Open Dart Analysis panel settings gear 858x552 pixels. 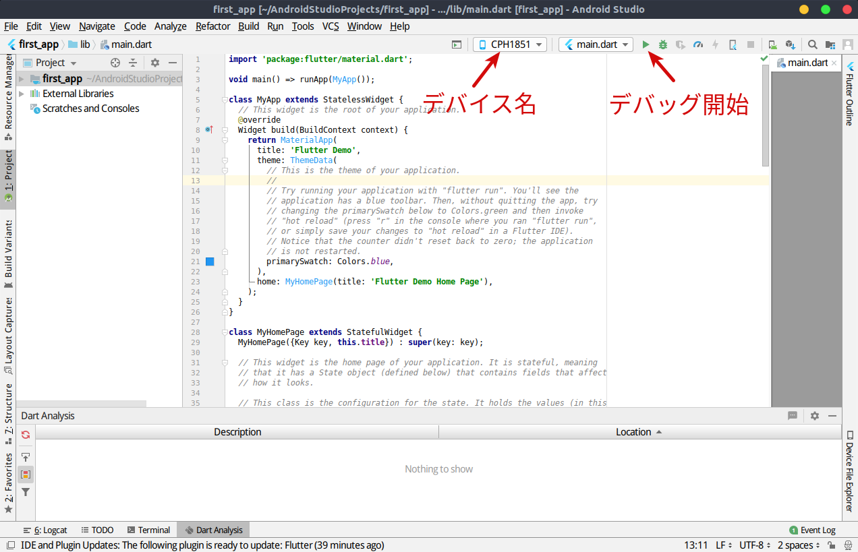[815, 416]
